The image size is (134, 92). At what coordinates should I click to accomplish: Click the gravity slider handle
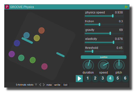[x=110, y=33]
